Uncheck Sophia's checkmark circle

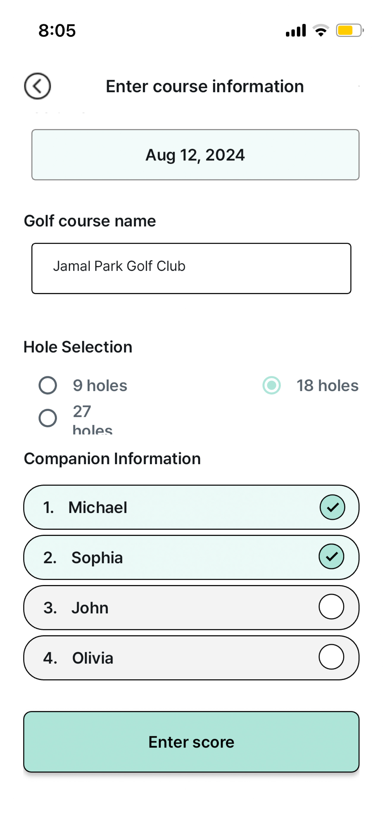pos(331,556)
